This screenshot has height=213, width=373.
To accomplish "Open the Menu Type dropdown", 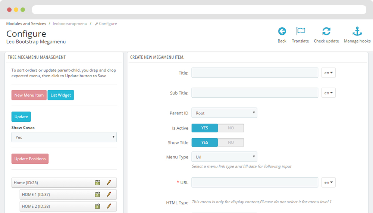I will click(x=224, y=157).
